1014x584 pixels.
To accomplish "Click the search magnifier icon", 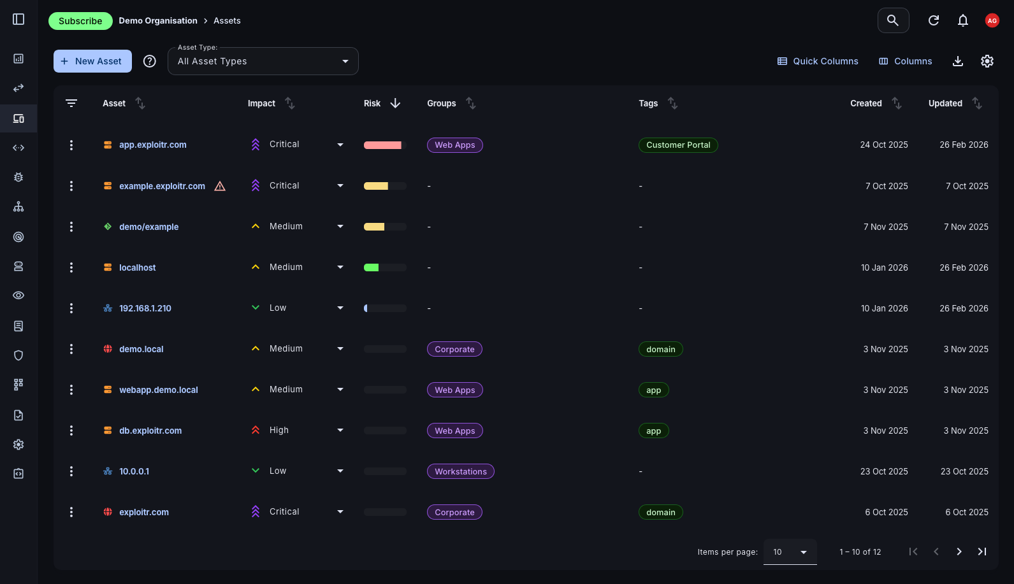I will coord(893,20).
